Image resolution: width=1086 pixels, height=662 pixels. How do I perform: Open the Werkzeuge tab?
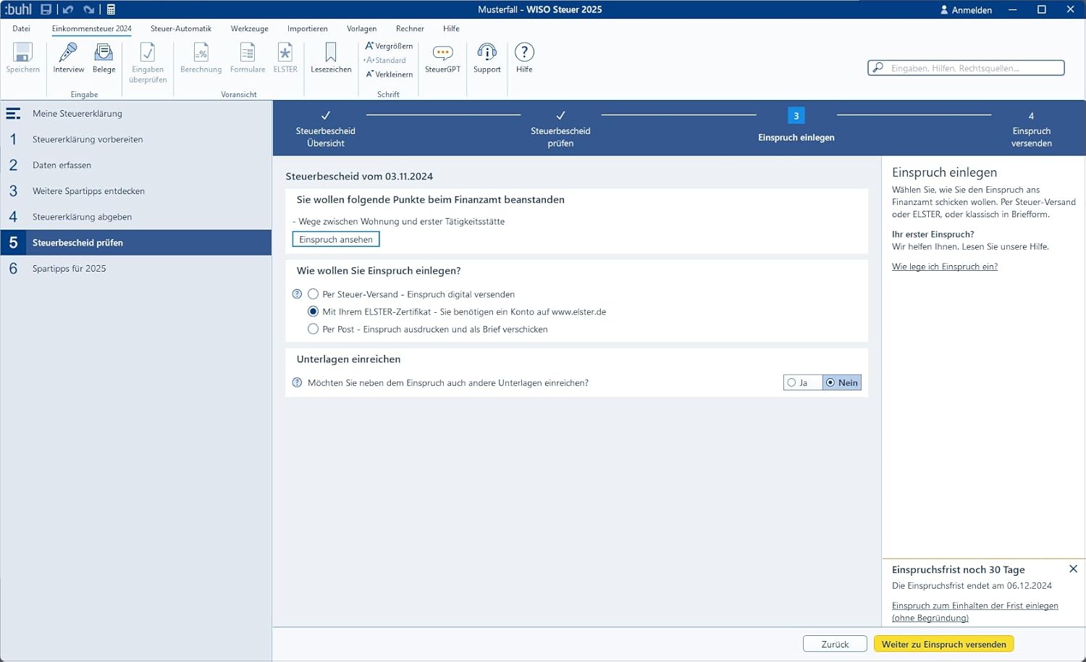pos(250,28)
